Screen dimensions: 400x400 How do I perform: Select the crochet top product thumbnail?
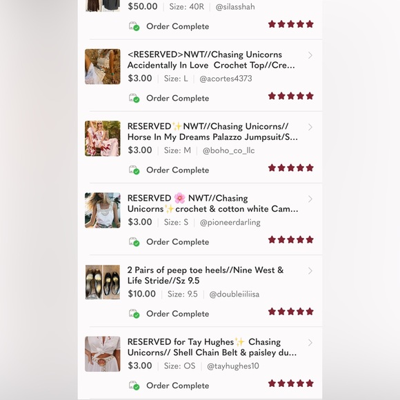pos(103,67)
